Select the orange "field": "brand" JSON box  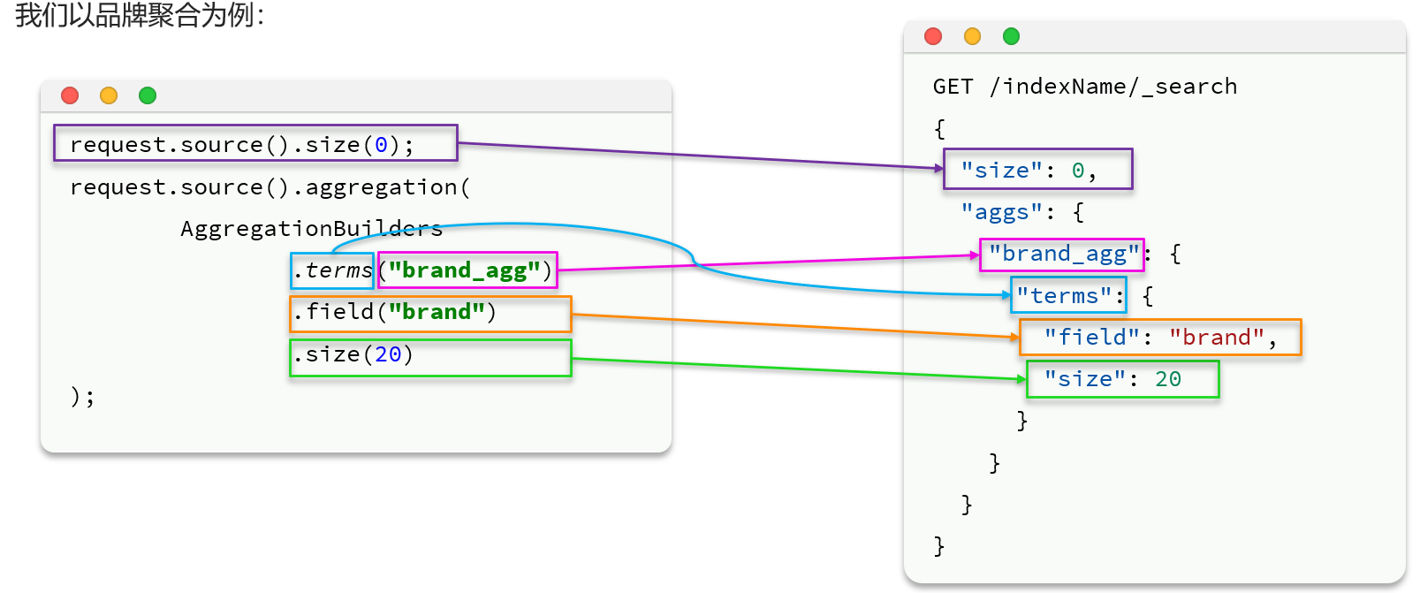[x=1160, y=338]
